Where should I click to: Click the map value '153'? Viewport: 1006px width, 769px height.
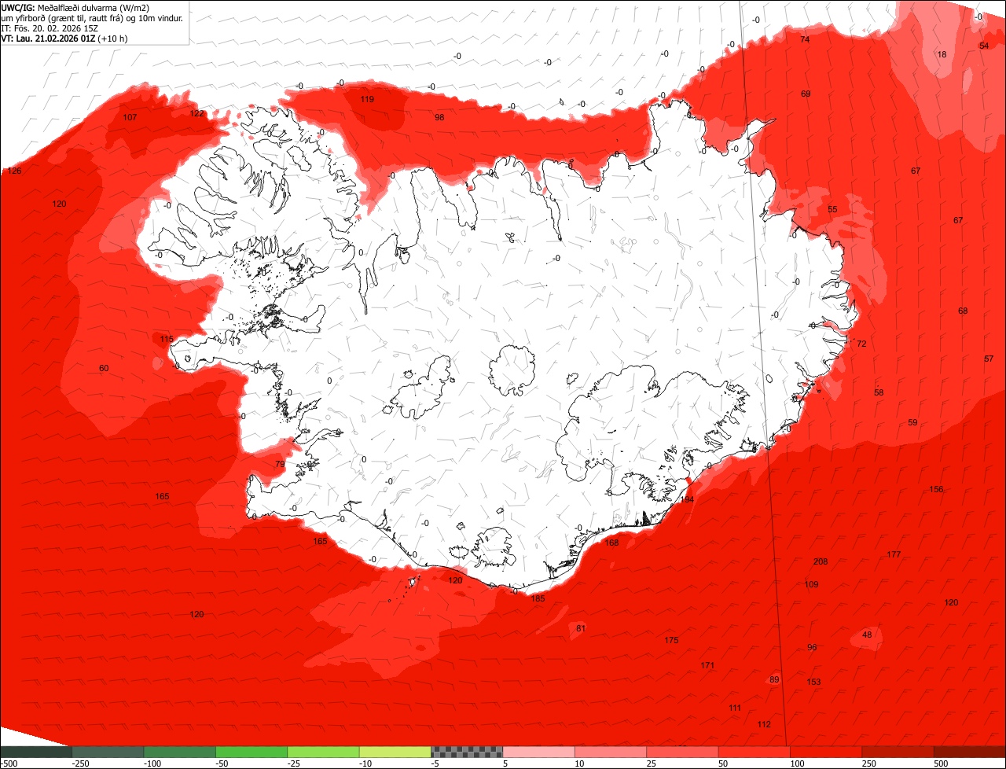pos(813,682)
